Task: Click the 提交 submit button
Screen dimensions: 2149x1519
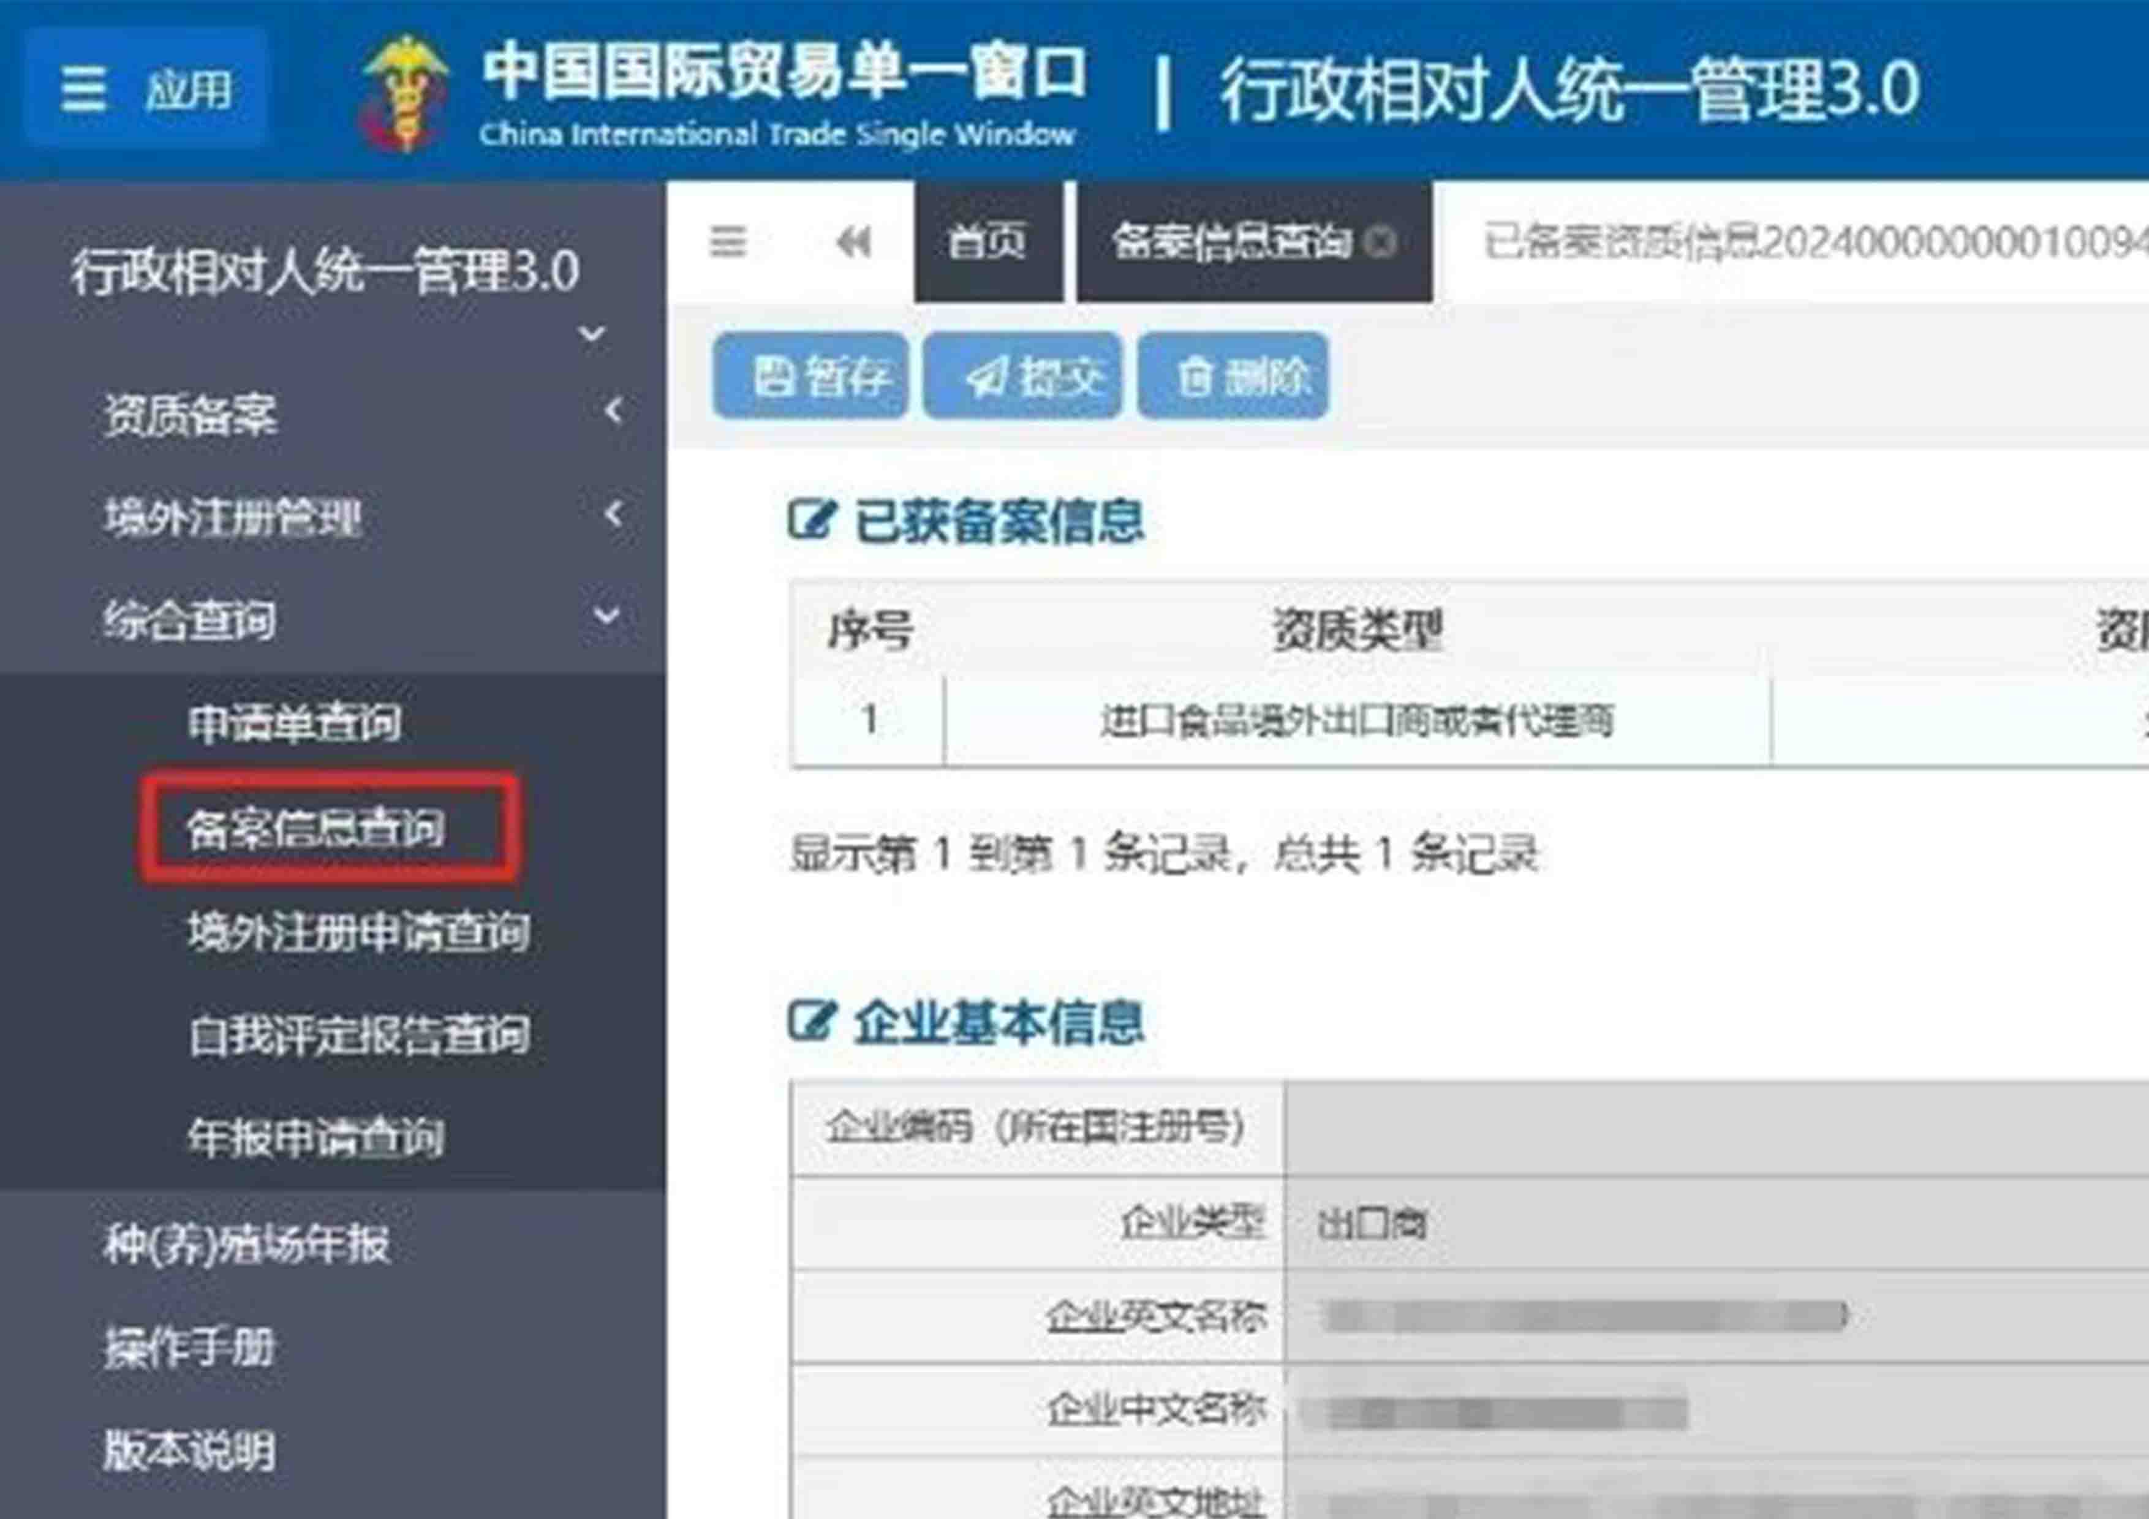Action: pos(1022,375)
